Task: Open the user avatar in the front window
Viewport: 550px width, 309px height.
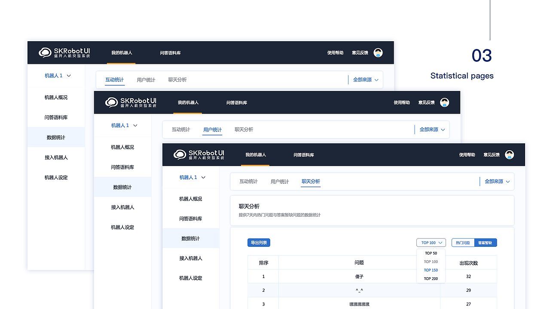Action: [509, 154]
